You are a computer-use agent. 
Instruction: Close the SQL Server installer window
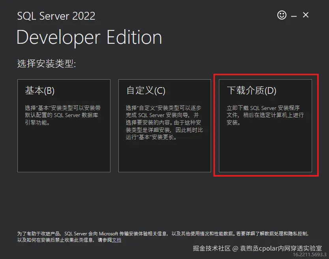(x=306, y=15)
